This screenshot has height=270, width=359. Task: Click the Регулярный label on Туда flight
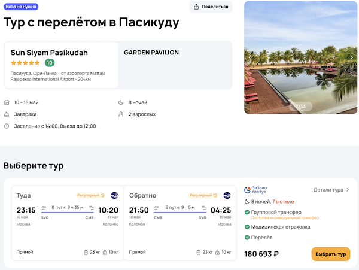point(89,195)
